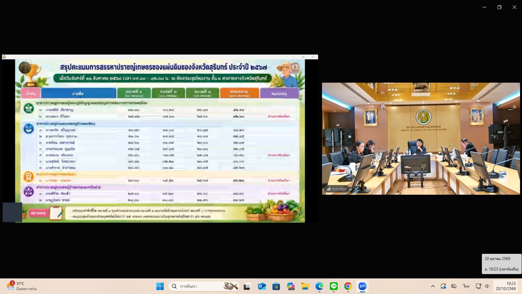The height and width of the screenshot is (294, 522).
Task: Click the dark self-view thumbnail
Action: [x=12, y=212]
